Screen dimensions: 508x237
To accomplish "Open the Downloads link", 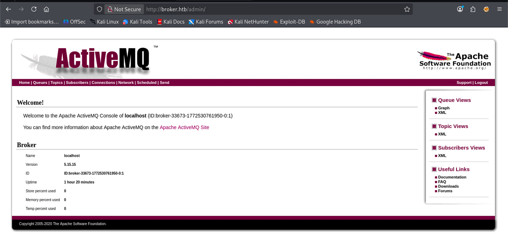I will click(x=448, y=186).
